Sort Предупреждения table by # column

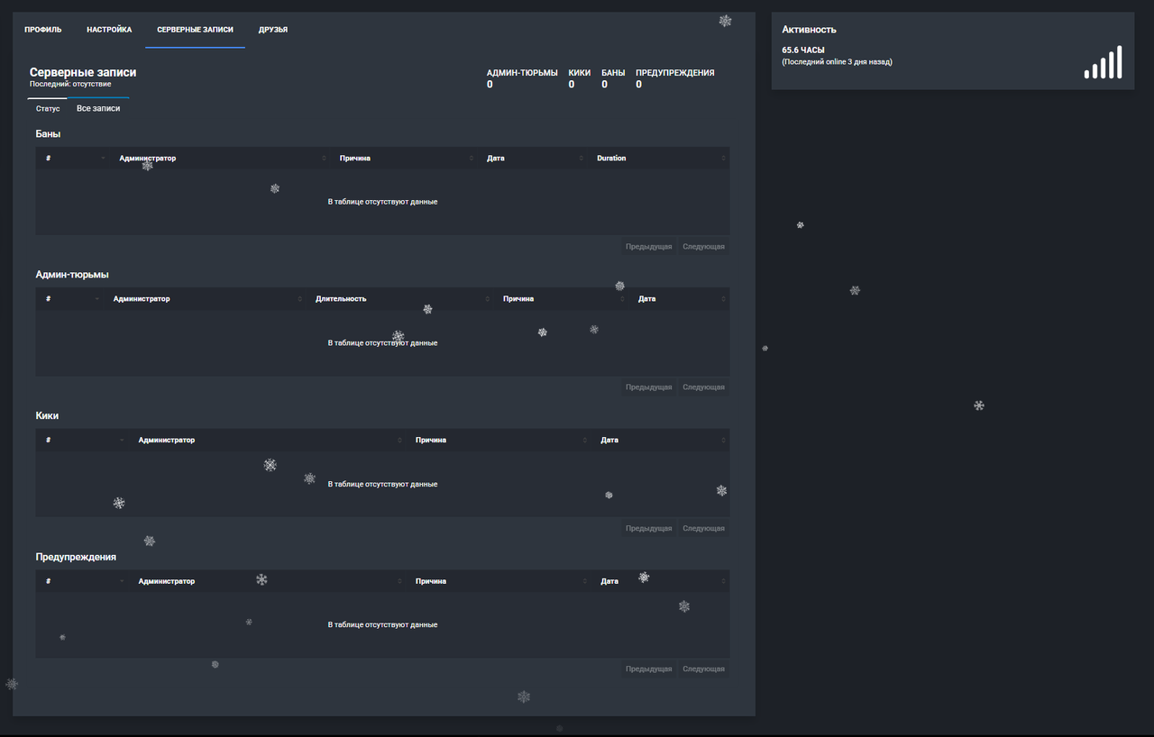click(x=83, y=582)
